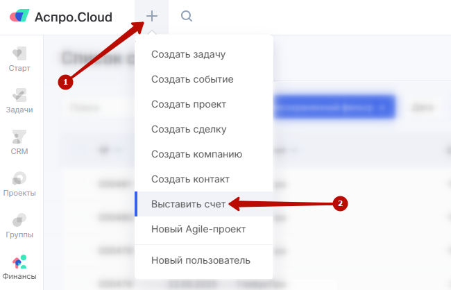
Task: Click the plus quick-create icon
Action: [152, 17]
